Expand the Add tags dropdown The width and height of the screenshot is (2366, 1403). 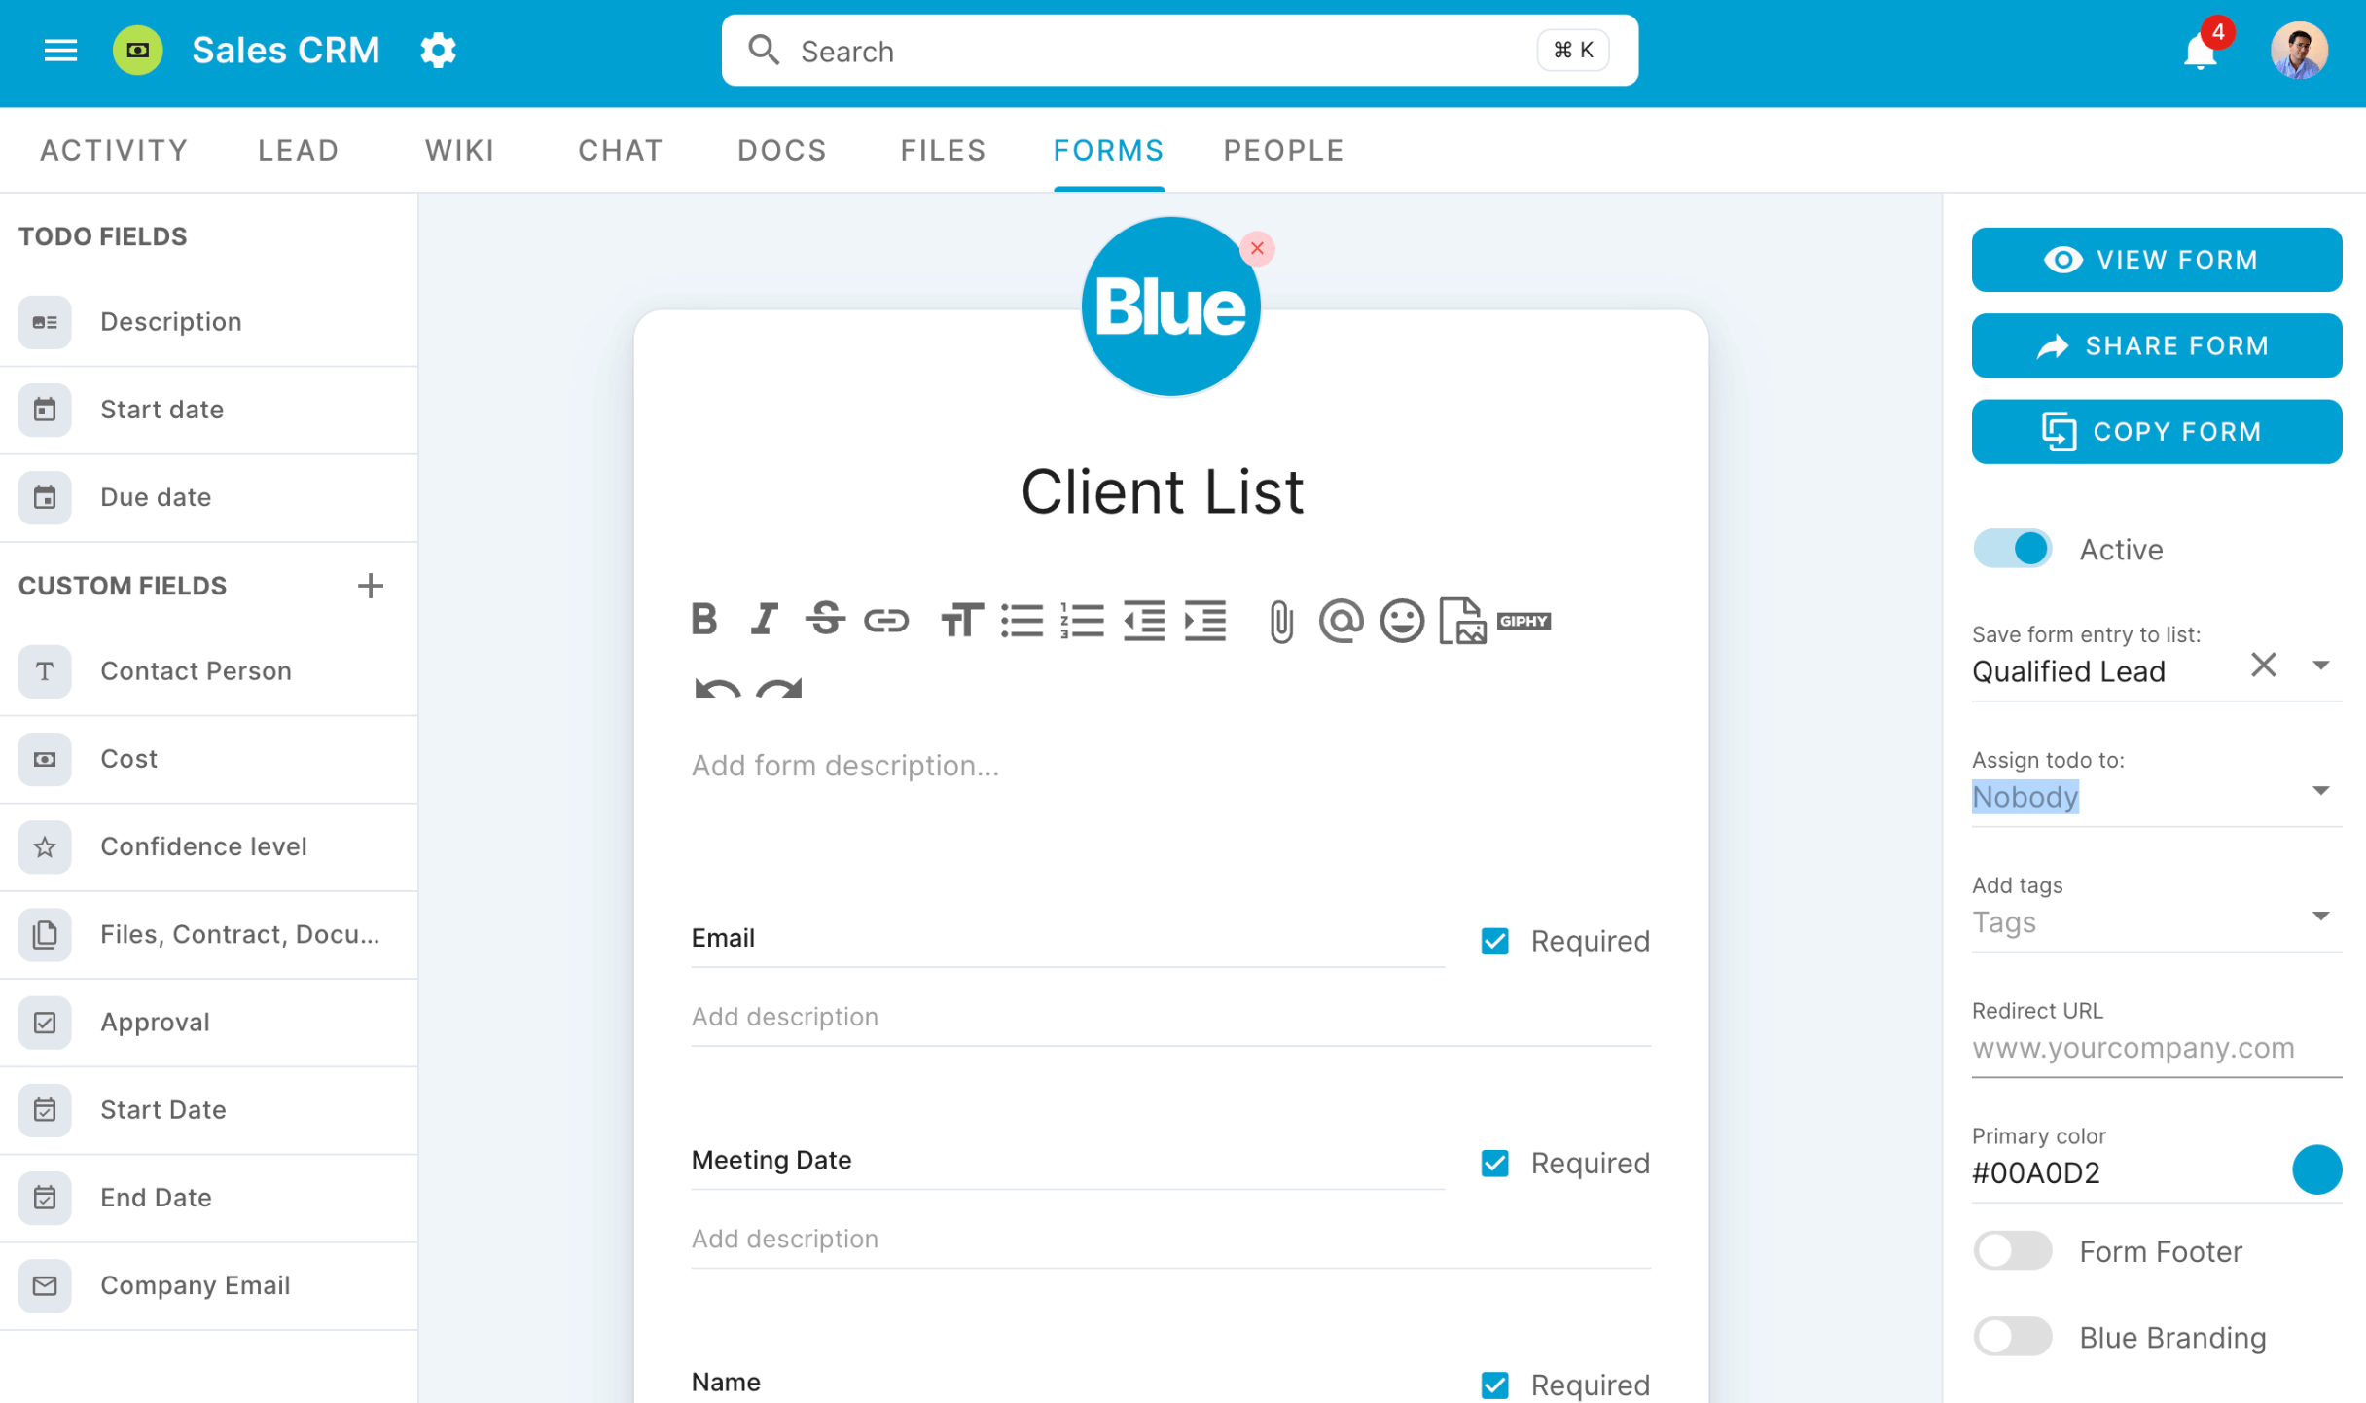(x=2321, y=916)
